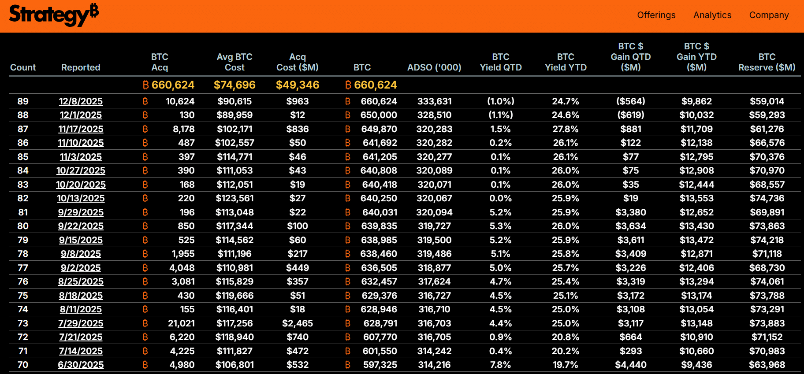Open the 11/3/2025 report link

coord(81,157)
